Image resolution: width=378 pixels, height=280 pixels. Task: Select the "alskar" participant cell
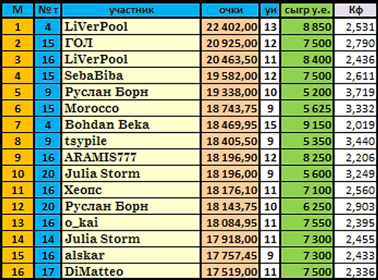pos(131,256)
